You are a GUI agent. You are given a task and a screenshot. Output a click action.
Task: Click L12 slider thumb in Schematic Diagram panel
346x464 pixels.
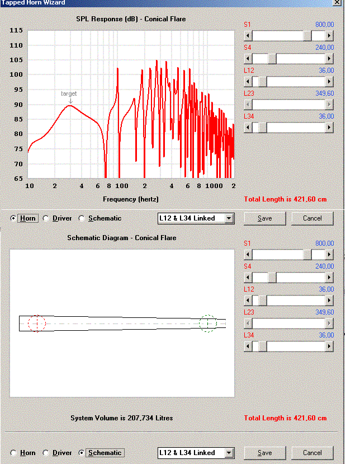[x=263, y=301]
